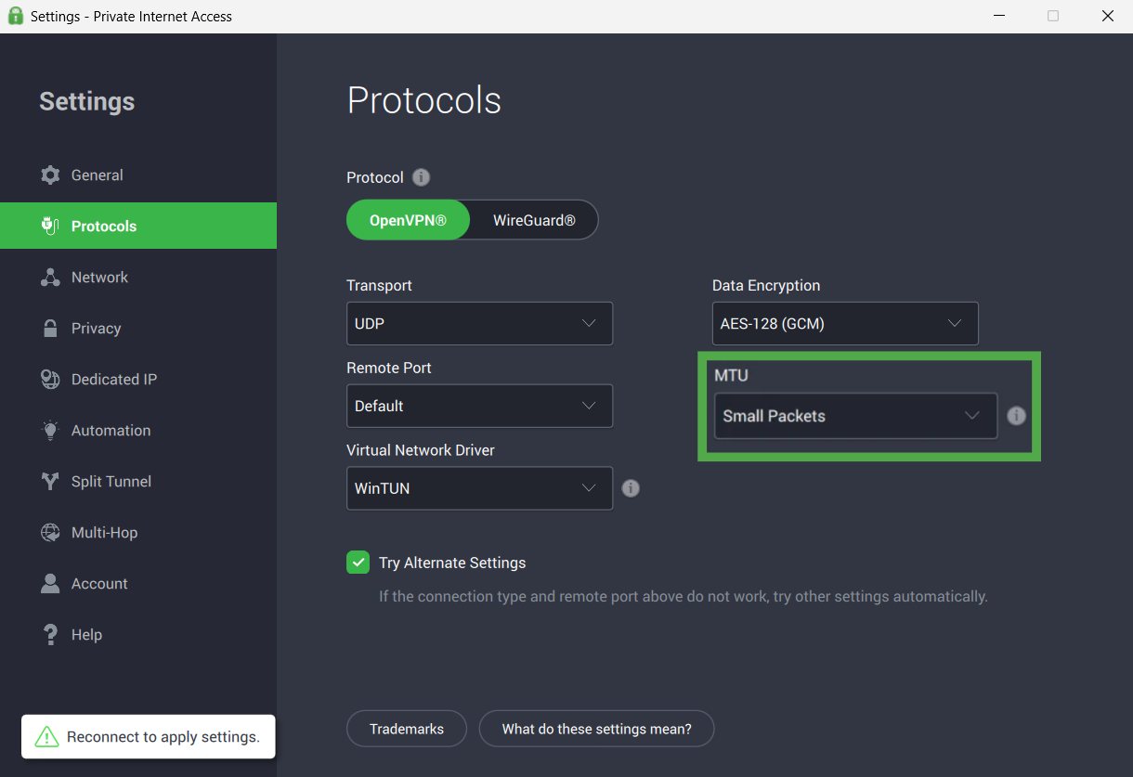This screenshot has width=1133, height=777.
Task: Click info icon beside Virtual Network Driver
Action: point(631,488)
